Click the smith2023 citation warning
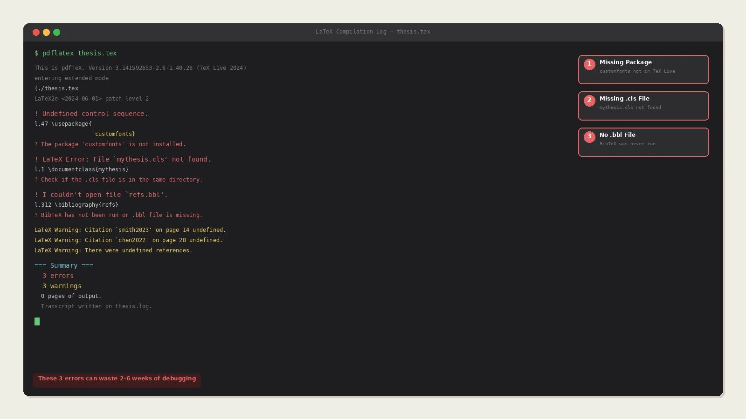The width and height of the screenshot is (746, 419). pos(130,230)
